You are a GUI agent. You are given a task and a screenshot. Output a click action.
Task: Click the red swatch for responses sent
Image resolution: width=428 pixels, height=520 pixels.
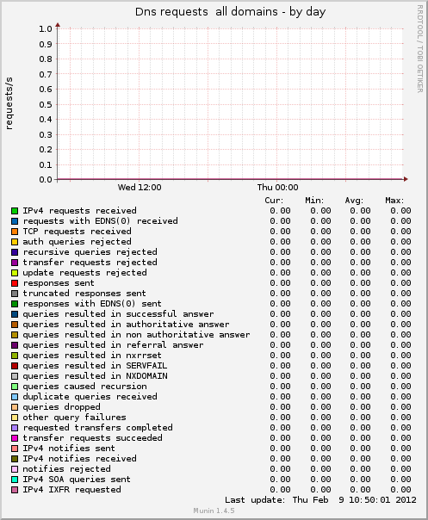[15, 283]
